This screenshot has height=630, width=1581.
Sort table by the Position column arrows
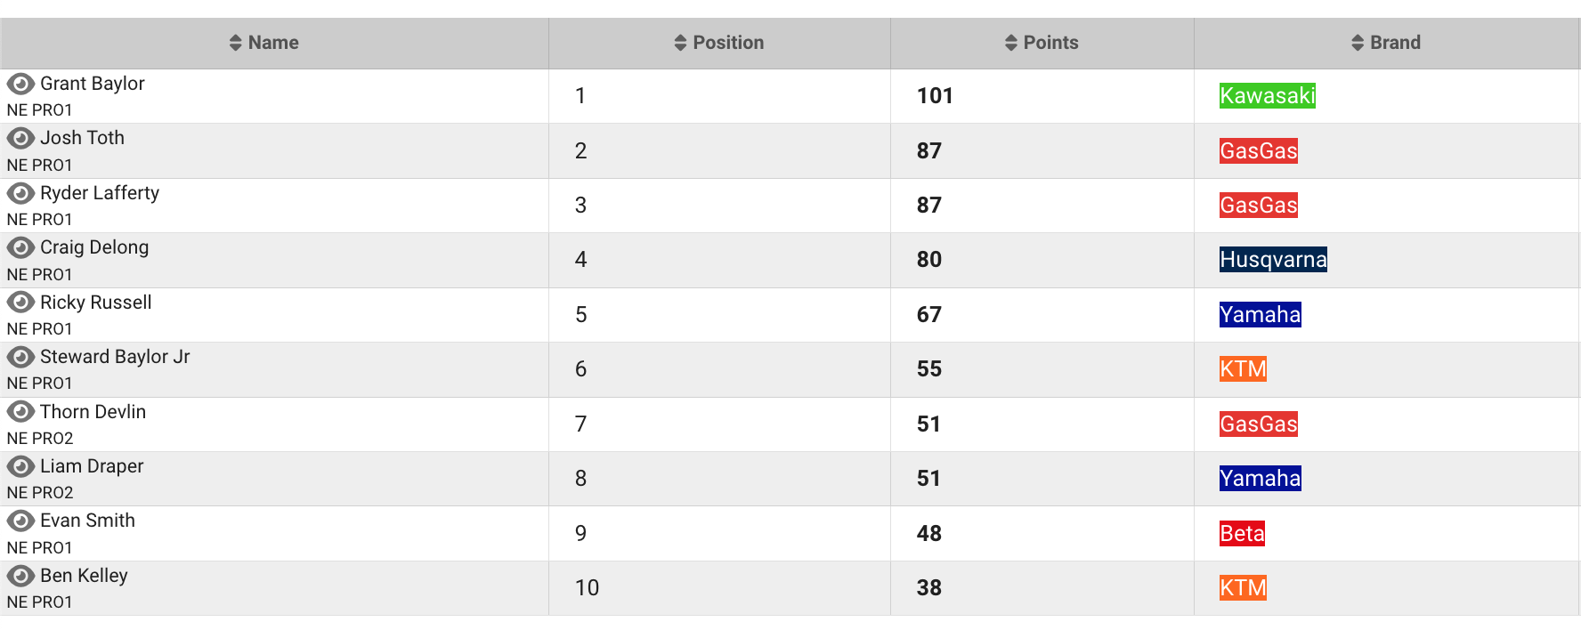680,43
